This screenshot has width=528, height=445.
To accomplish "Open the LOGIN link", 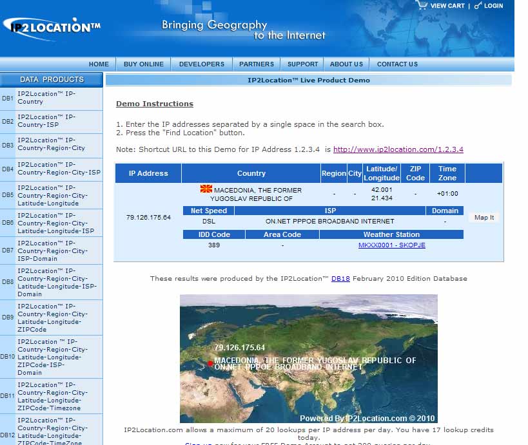I will click(x=493, y=6).
